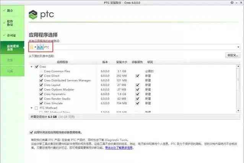This screenshot has width=244, height=163.
Task: Disable diagnostic reporting for Creo Direct
Action: pyautogui.click(x=137, y=76)
